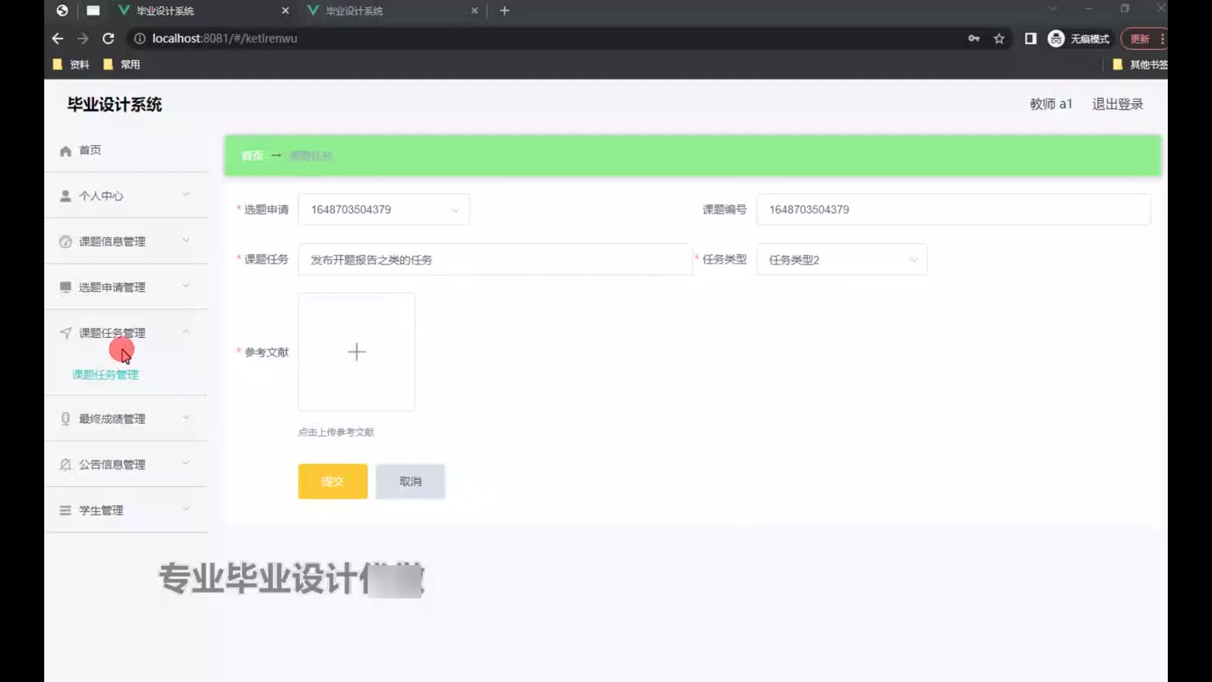1212x682 pixels.
Task: Click the list icon for 学生管理
Action: coord(65,510)
